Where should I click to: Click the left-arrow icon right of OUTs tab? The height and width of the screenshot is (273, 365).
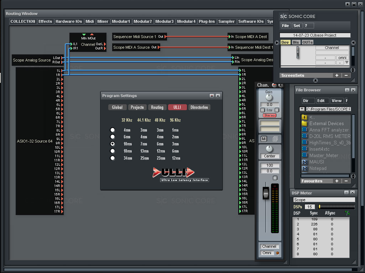click(353, 43)
